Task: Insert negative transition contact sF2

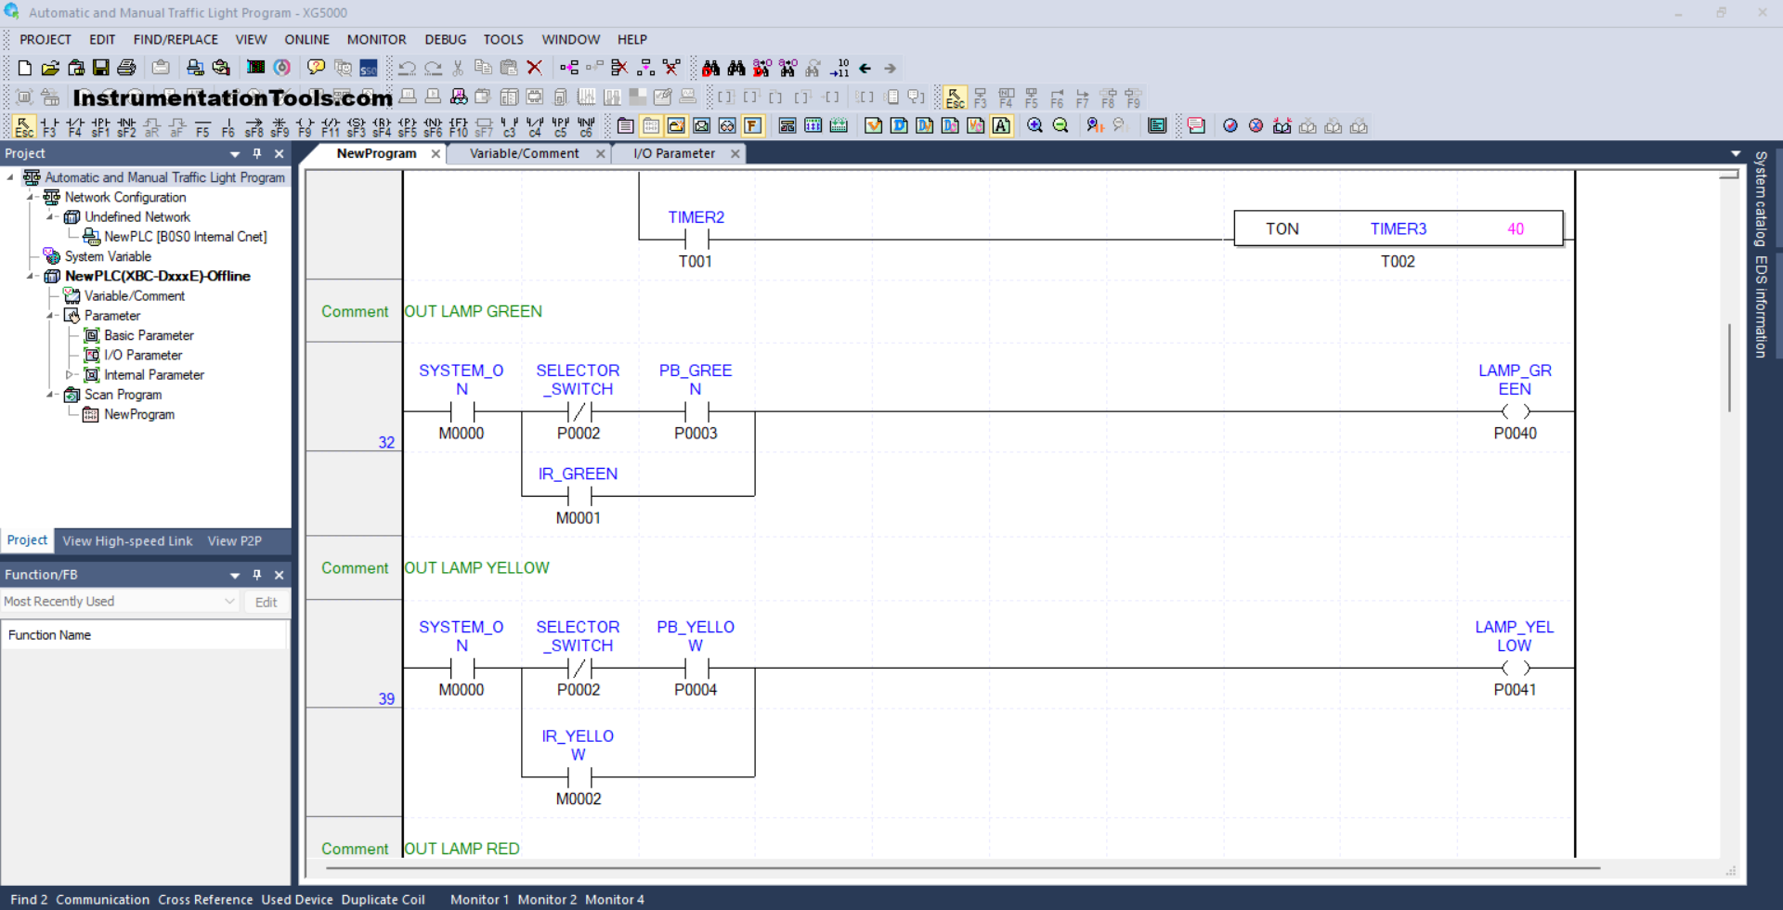Action: click(x=126, y=126)
